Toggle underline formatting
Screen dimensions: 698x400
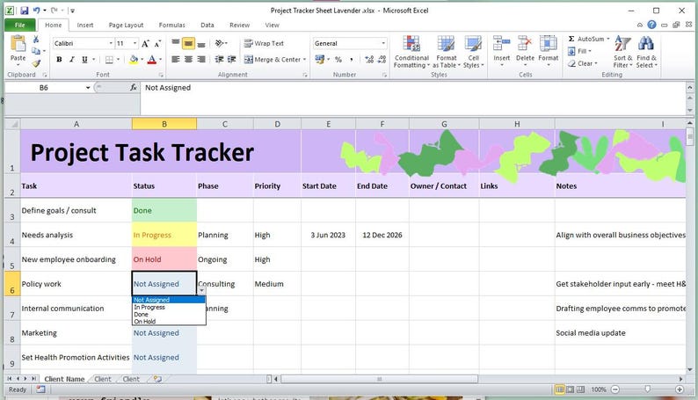(x=84, y=59)
